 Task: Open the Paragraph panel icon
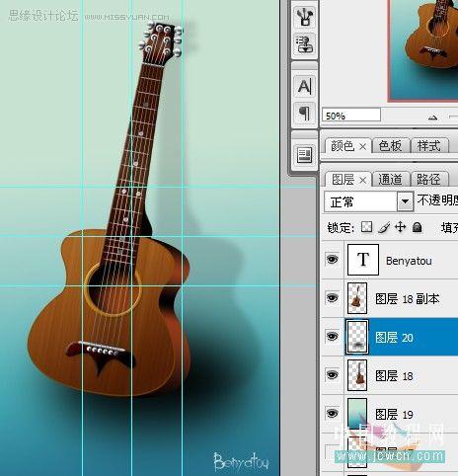pos(304,114)
